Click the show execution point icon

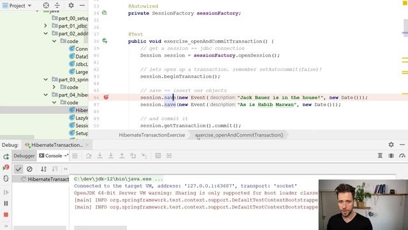[x=75, y=156]
